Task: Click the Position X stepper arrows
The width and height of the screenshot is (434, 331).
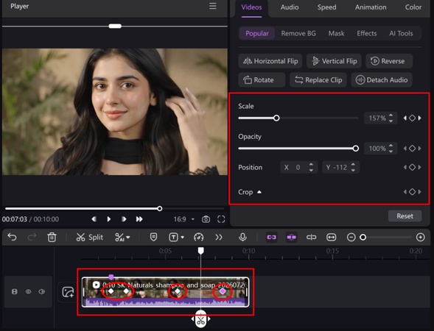Action: point(311,168)
